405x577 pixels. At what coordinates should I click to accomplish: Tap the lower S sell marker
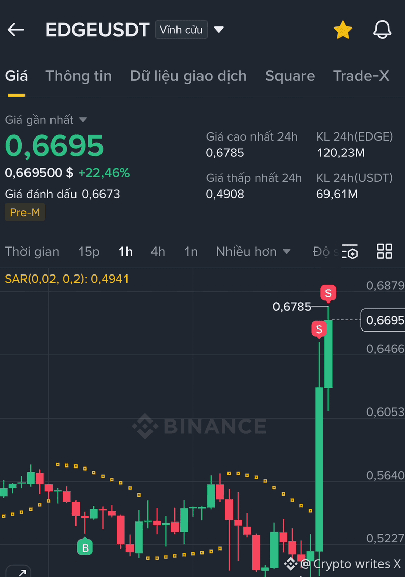point(319,329)
